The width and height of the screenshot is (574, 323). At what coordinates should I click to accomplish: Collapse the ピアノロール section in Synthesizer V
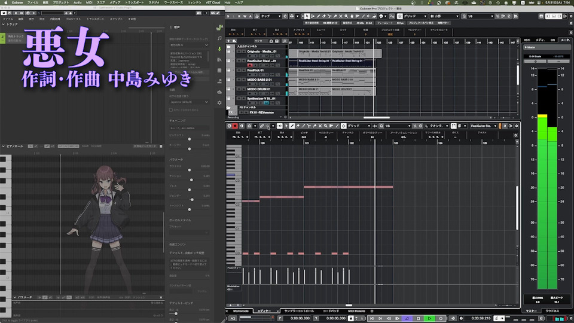click(4, 146)
